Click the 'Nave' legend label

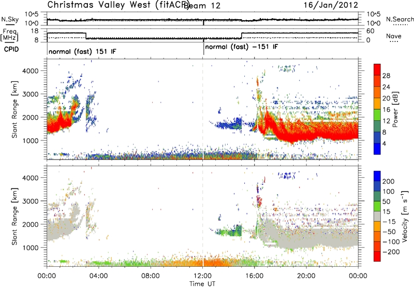click(394, 36)
